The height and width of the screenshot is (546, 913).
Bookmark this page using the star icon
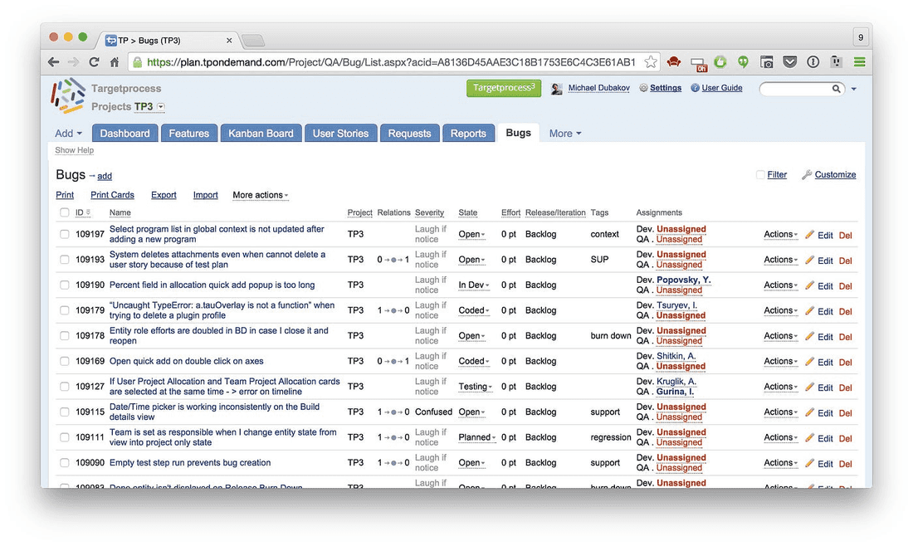pos(651,62)
